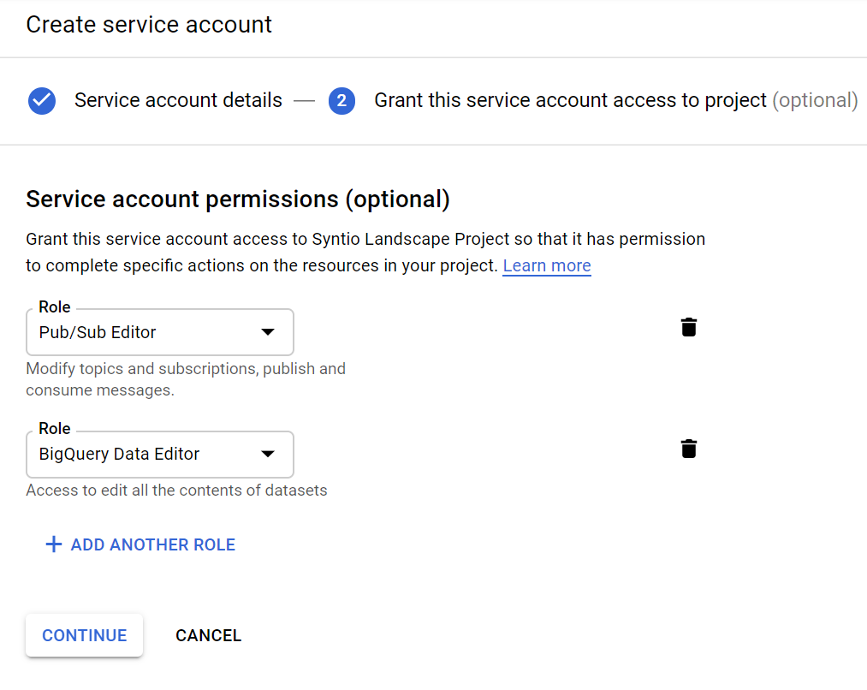
Task: Select Grant this service account access step
Action: [616, 101]
